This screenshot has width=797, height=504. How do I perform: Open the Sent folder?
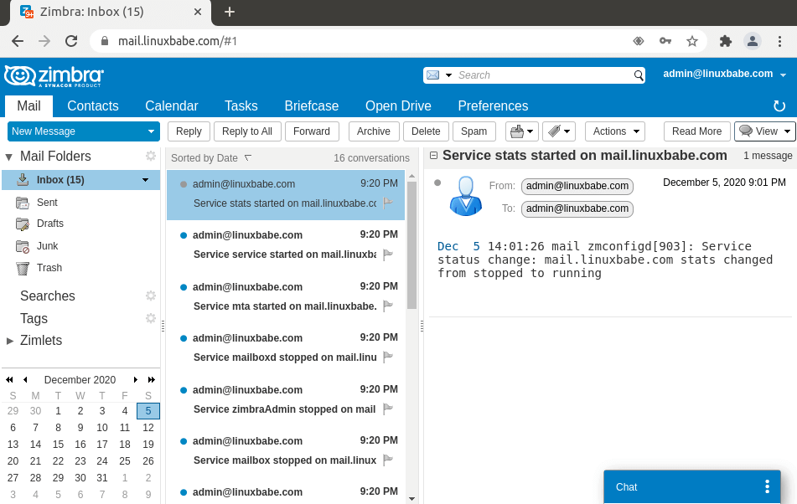[x=47, y=203]
